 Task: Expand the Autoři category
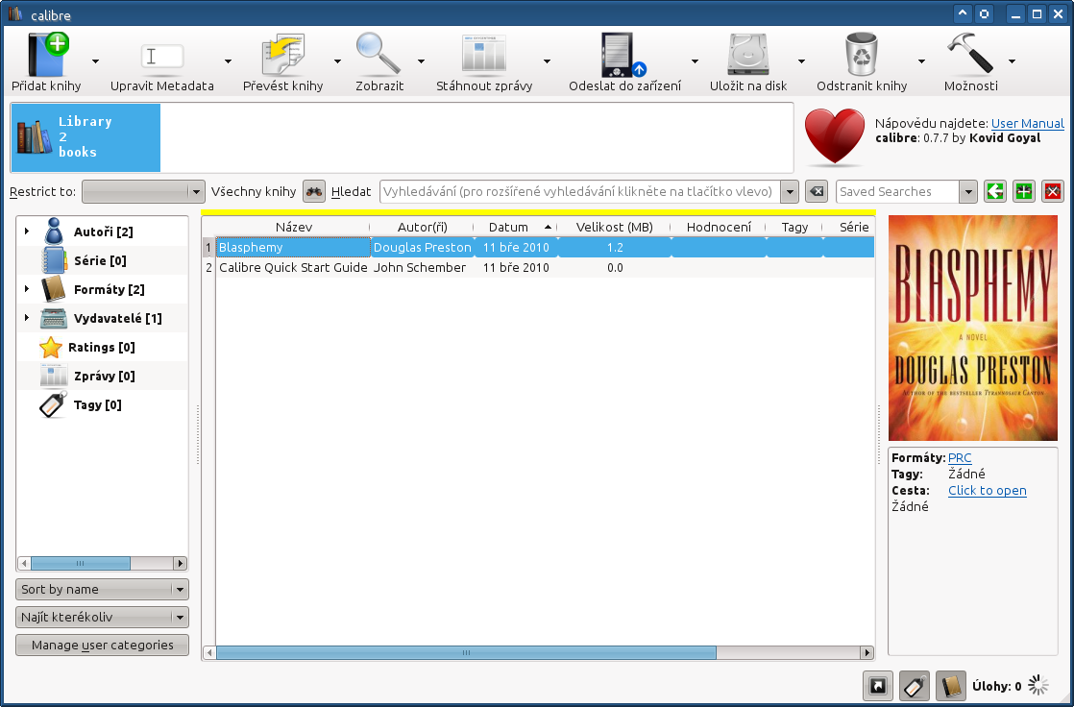pos(27,232)
